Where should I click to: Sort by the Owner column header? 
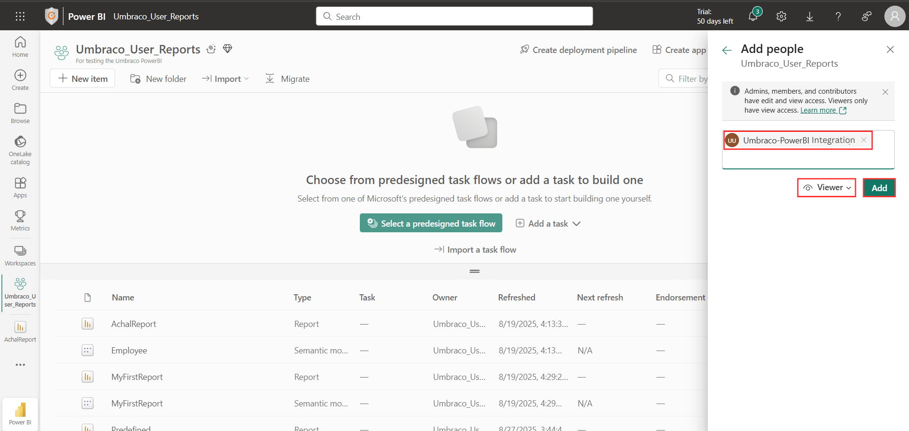(445, 298)
